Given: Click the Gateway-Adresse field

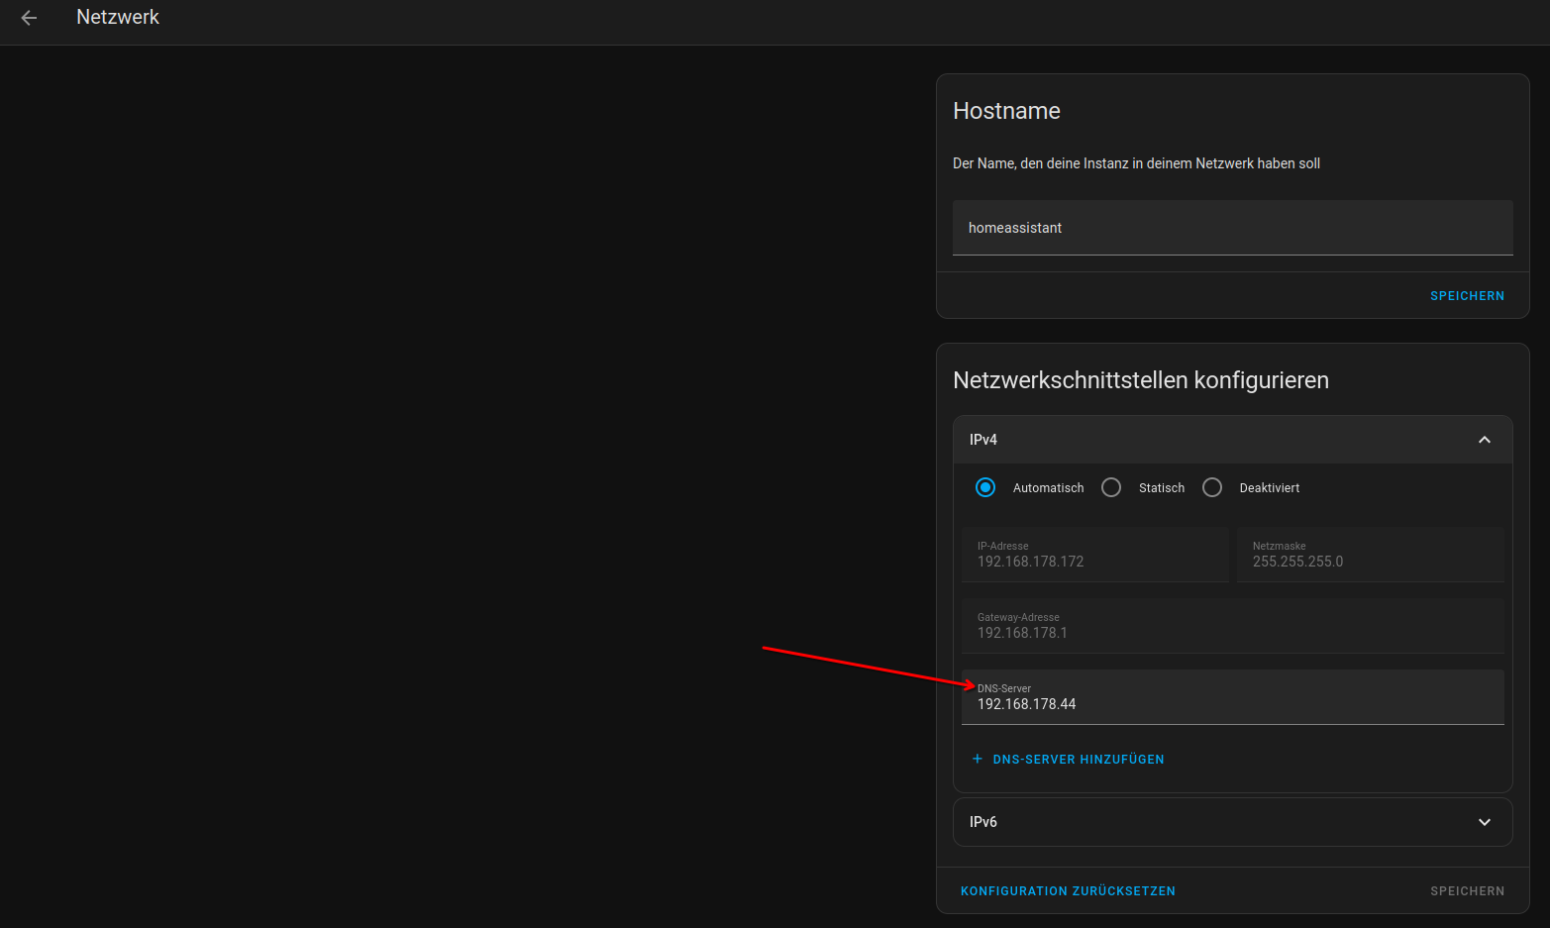Looking at the screenshot, I should pyautogui.click(x=1232, y=626).
